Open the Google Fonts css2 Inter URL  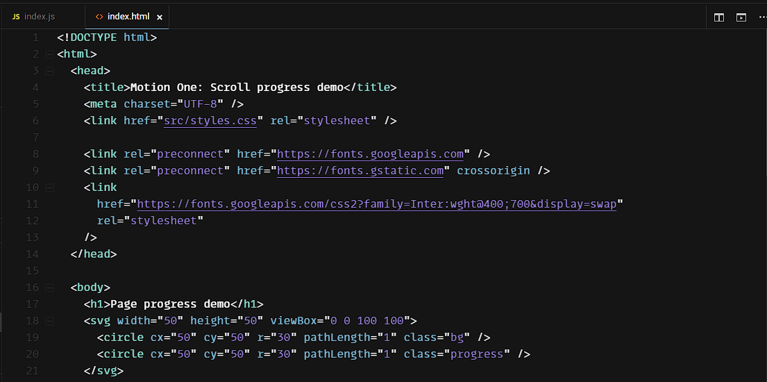click(x=377, y=204)
